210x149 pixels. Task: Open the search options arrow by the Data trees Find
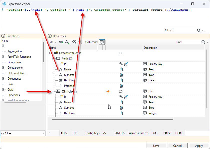coord(207,42)
